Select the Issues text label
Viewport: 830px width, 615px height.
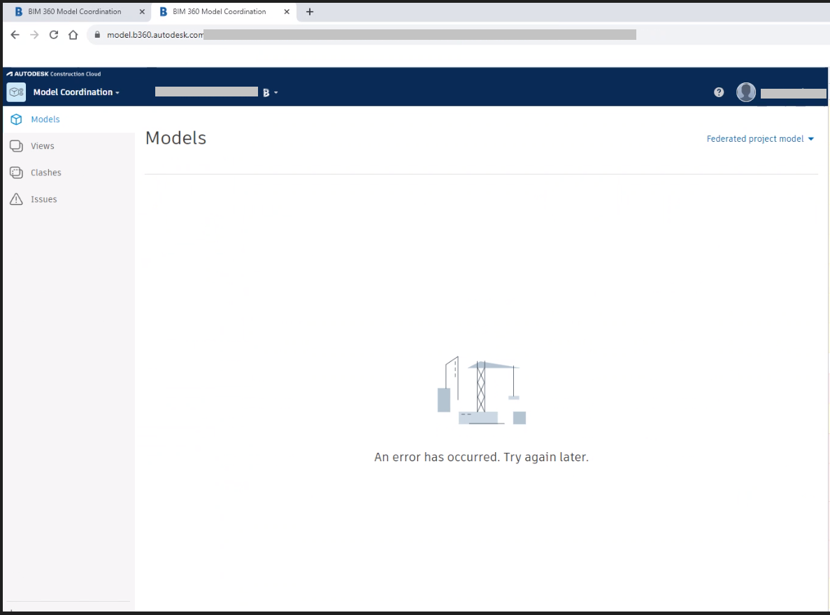(x=43, y=198)
